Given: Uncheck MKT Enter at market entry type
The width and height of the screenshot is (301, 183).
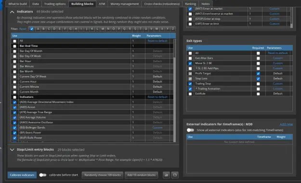Looking at the screenshot, I should (190, 9).
